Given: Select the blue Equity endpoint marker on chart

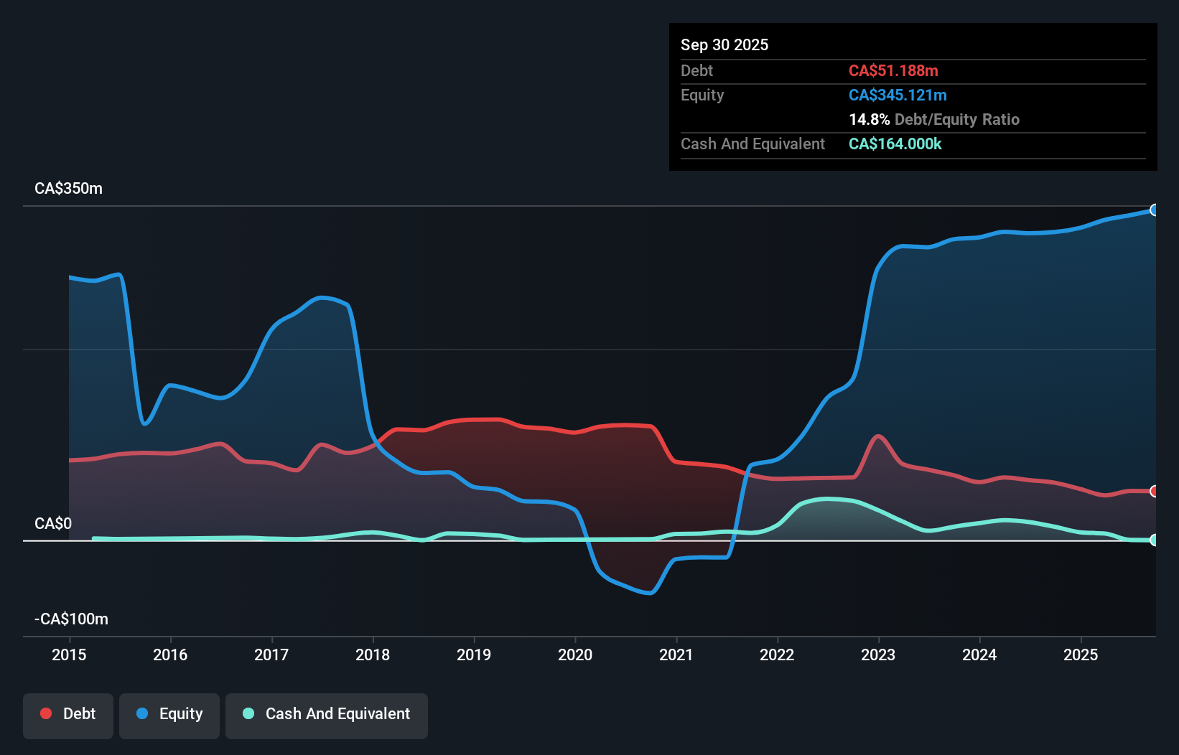Looking at the screenshot, I should pos(1154,210).
